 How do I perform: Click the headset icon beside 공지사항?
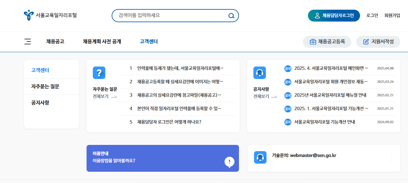point(260,73)
